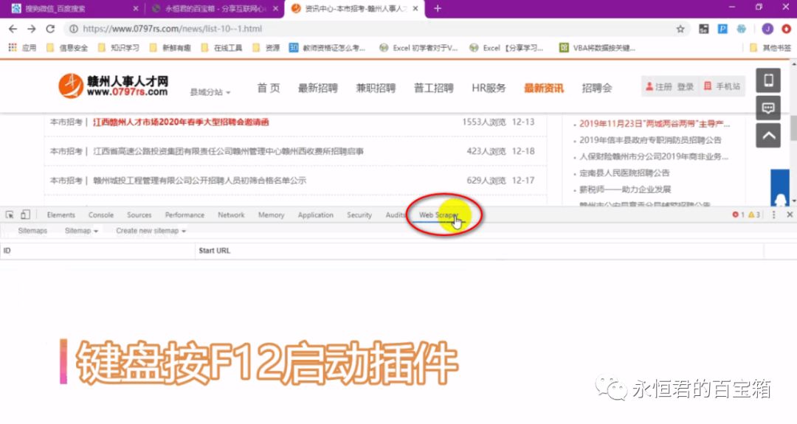Open the Console tab in DevTools
The image size is (797, 424).
(x=101, y=215)
